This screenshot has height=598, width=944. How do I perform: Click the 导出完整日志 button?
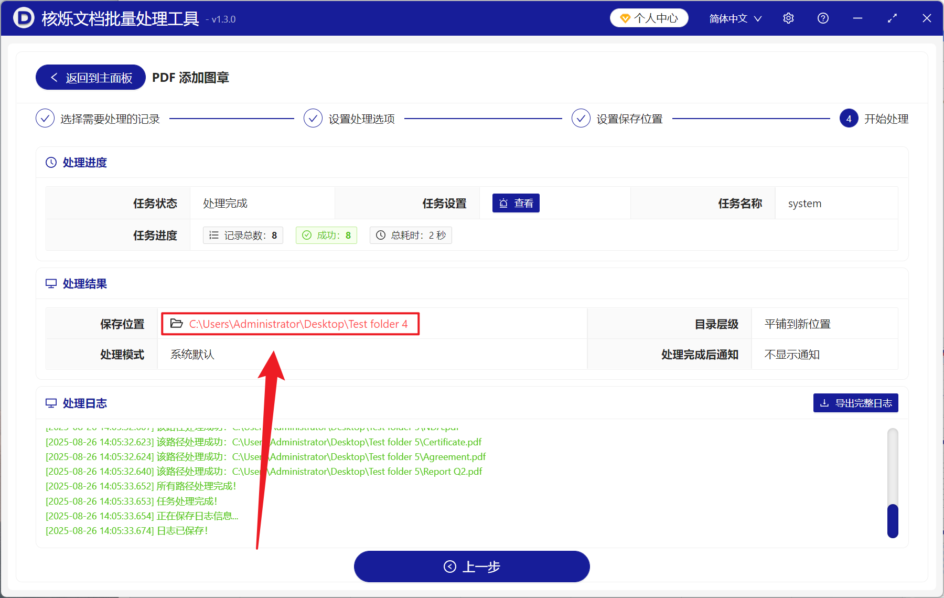(x=855, y=403)
